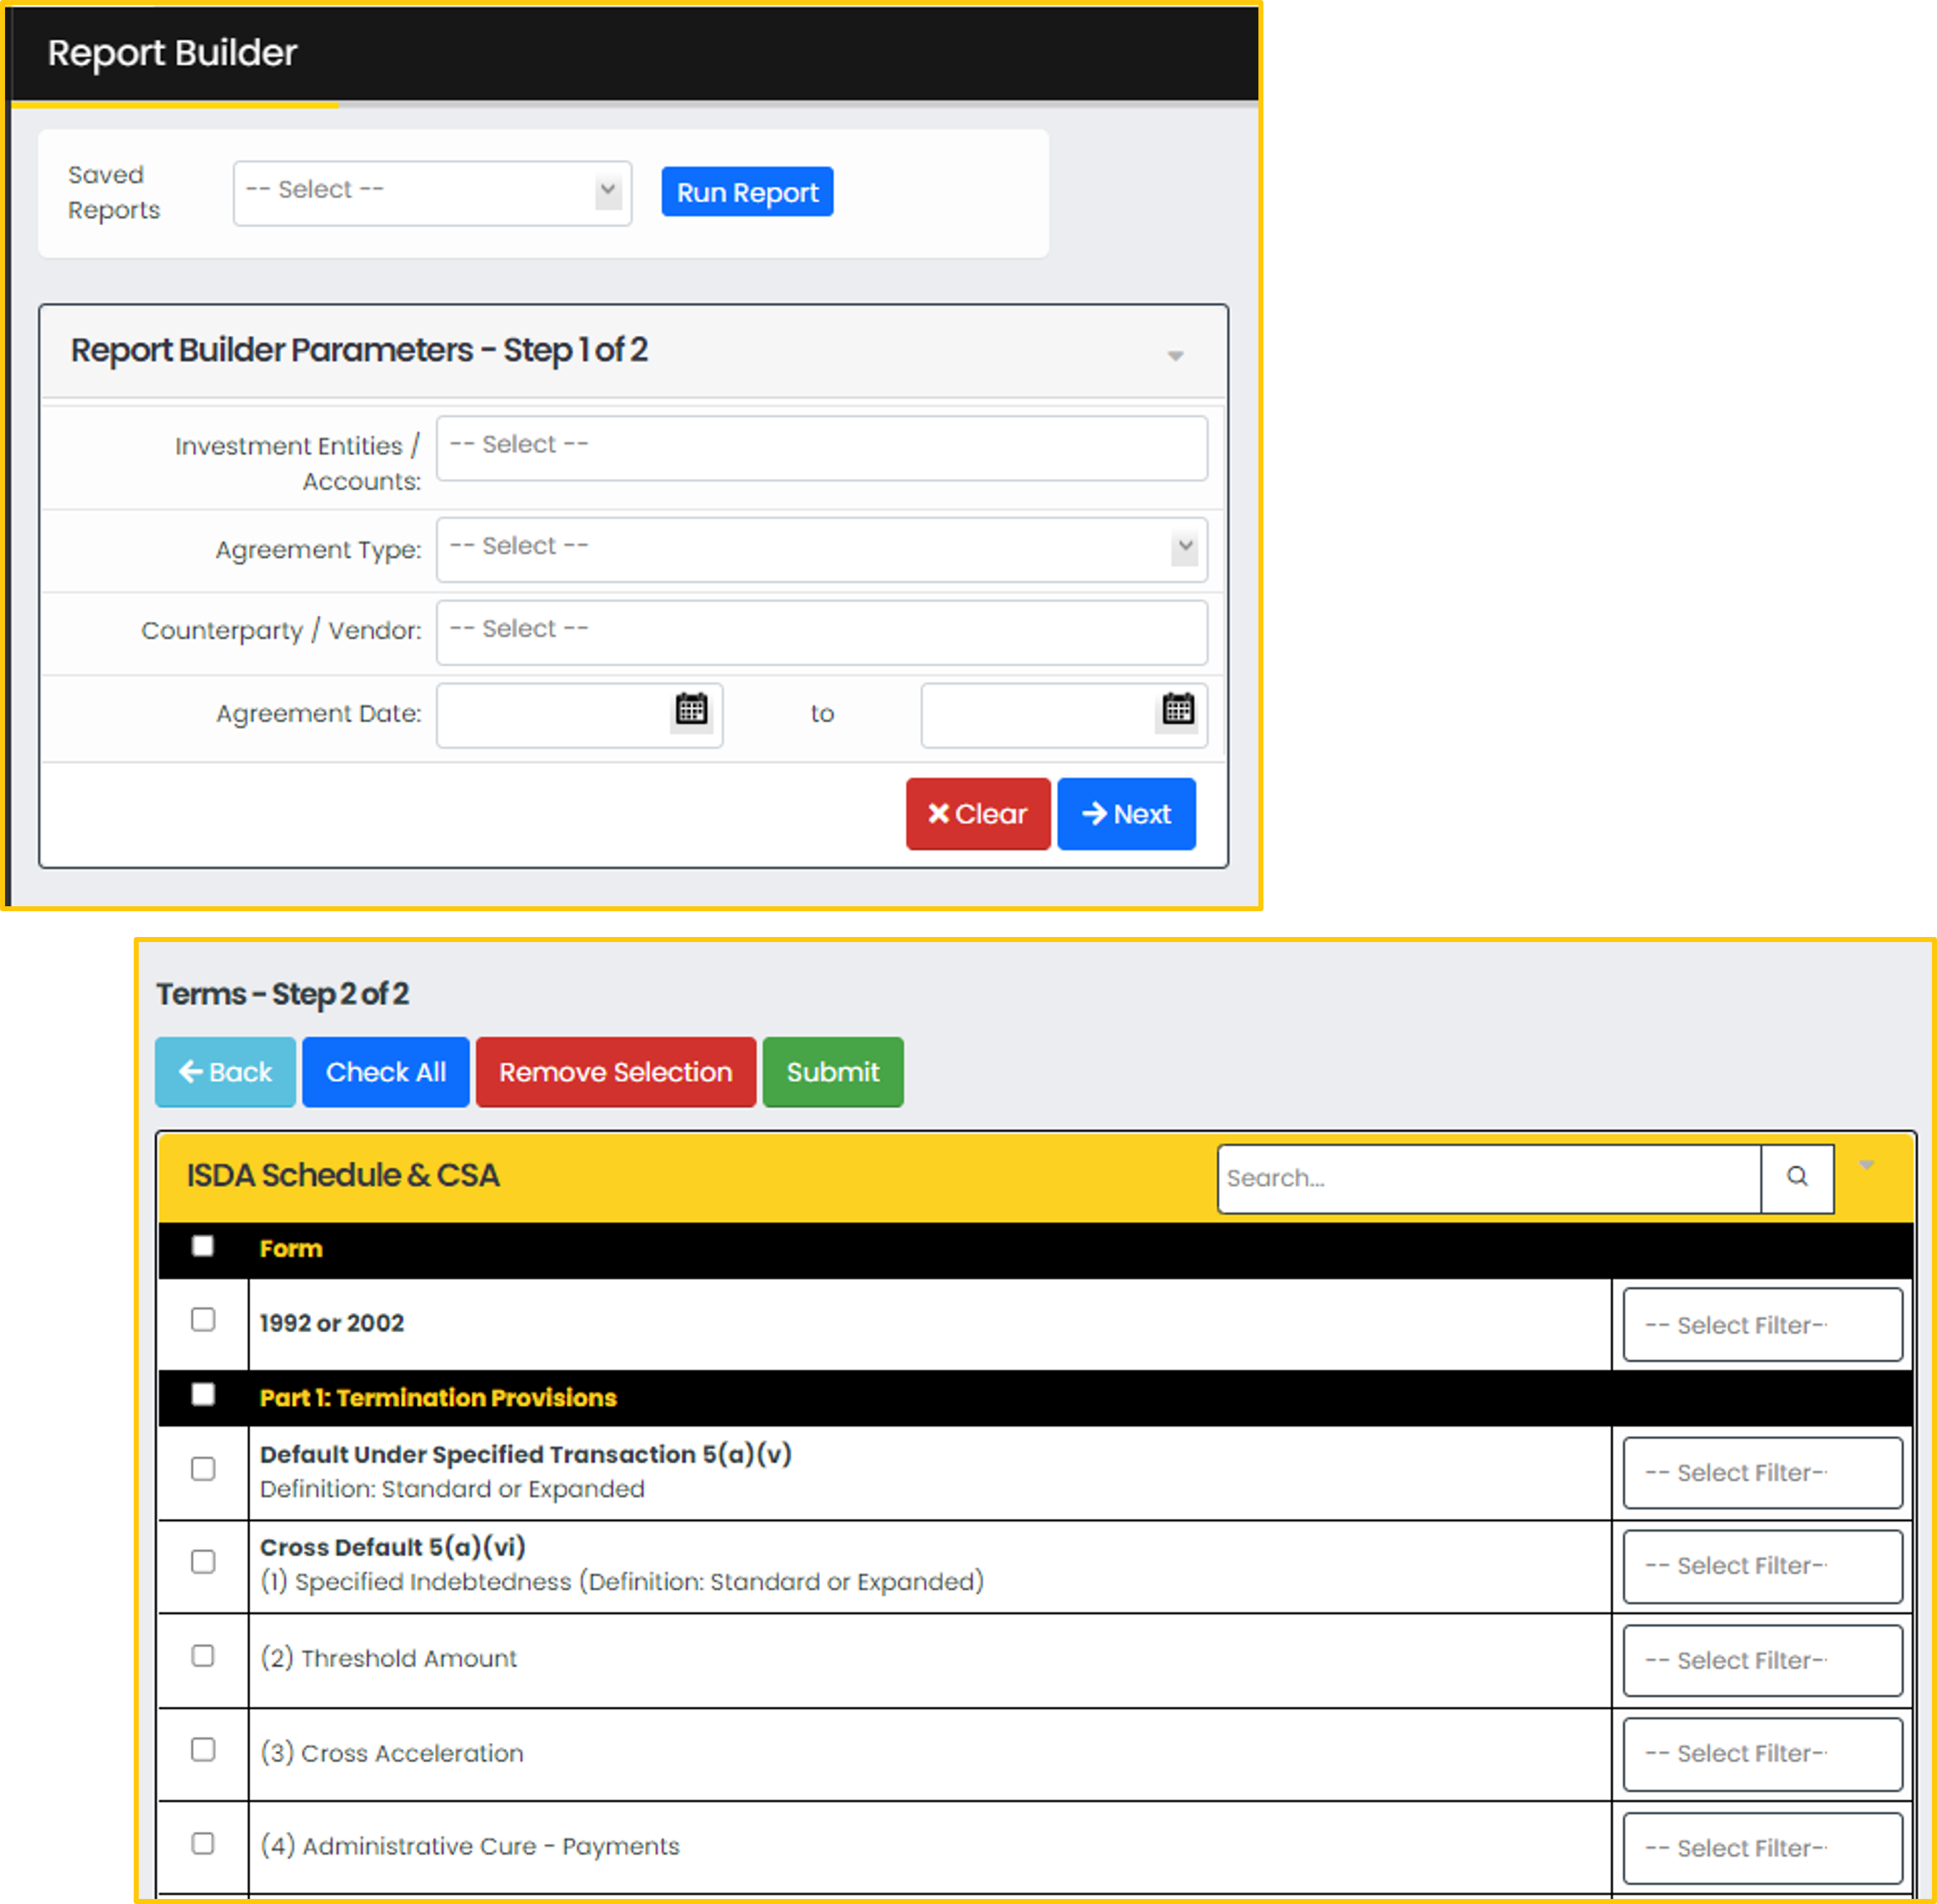Click the Next arrow button in Step 1
The height and width of the screenshot is (1904, 1937).
click(x=1125, y=813)
